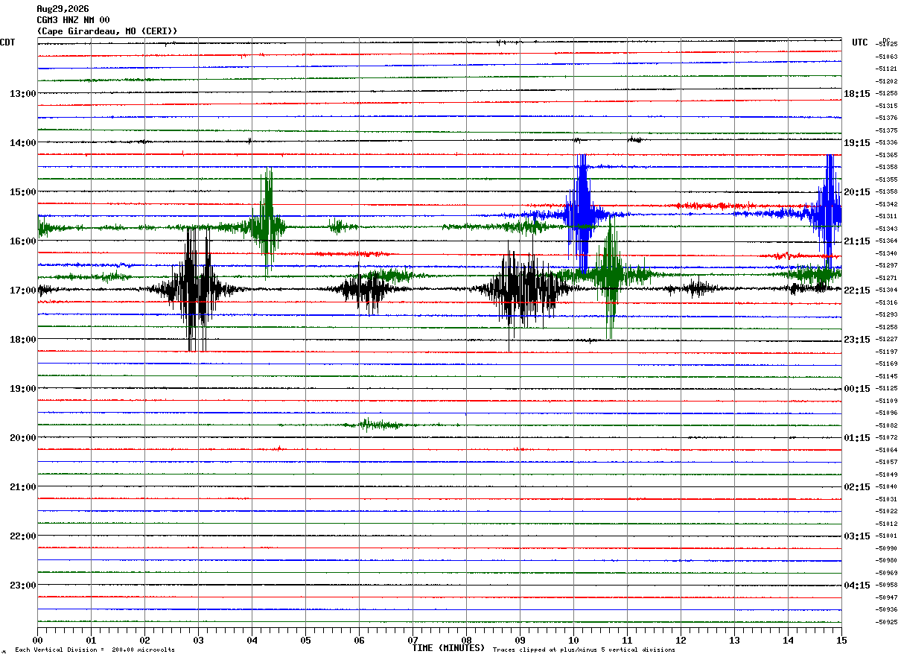
Task: Click the CDT time zone header
Action: coord(7,42)
